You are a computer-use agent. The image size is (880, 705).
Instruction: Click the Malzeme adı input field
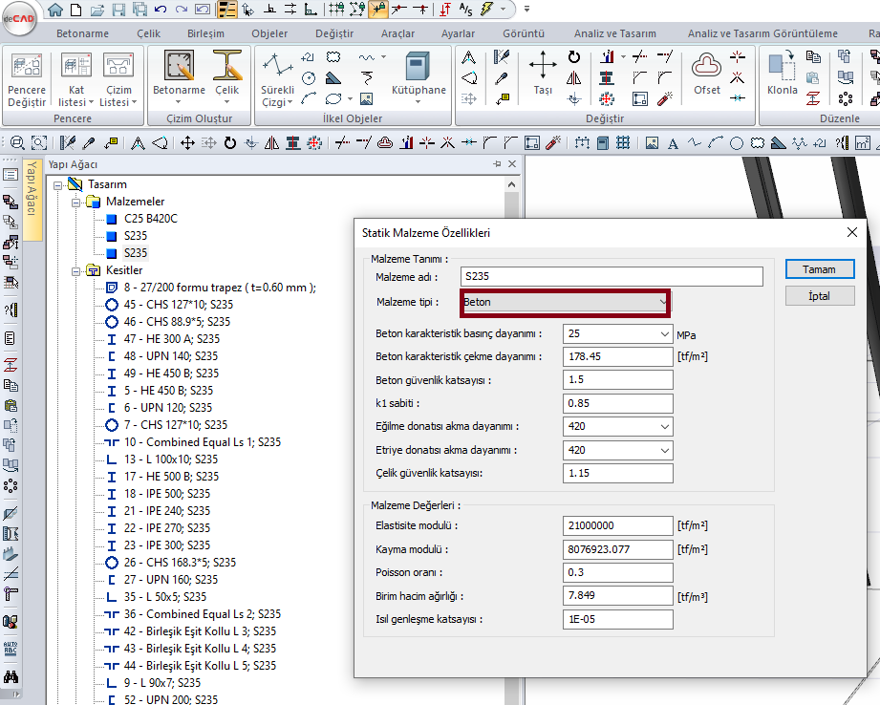point(612,276)
